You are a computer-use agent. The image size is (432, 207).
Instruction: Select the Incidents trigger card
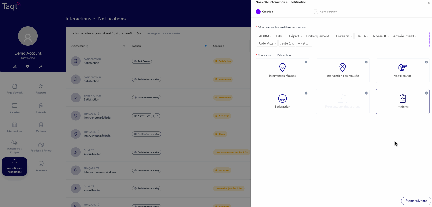point(403,102)
